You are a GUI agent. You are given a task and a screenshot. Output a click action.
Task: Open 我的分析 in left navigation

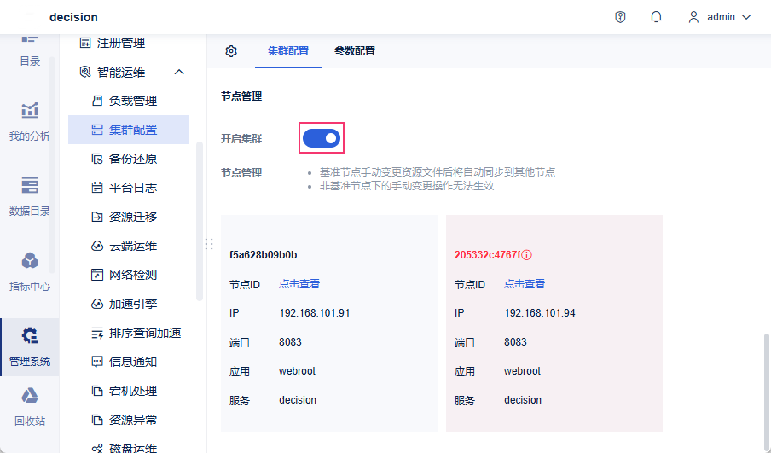tap(30, 121)
